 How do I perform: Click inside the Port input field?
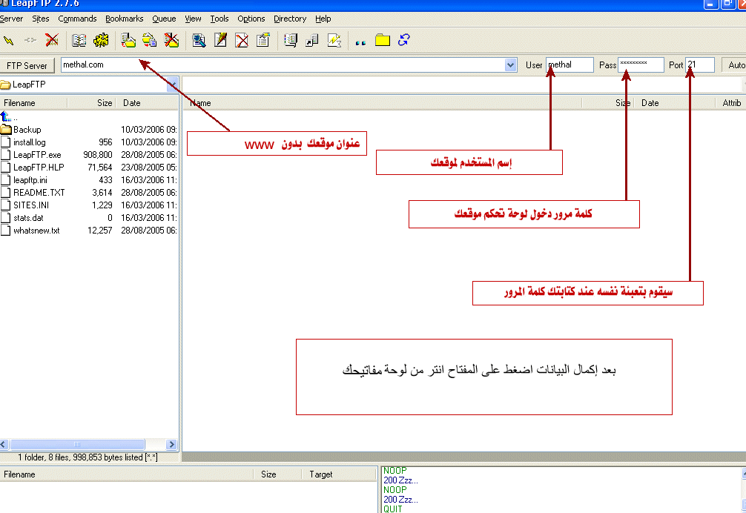tap(701, 64)
